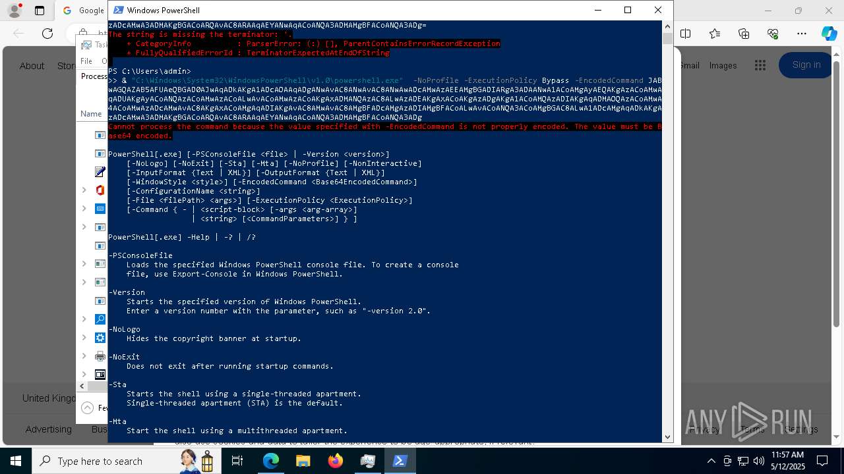Viewport: 844px width, 474px height.
Task: Click the '-NoExit' help heading
Action: click(125, 357)
